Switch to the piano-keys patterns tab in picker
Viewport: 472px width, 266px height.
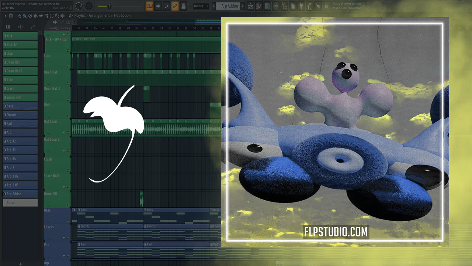point(8,27)
